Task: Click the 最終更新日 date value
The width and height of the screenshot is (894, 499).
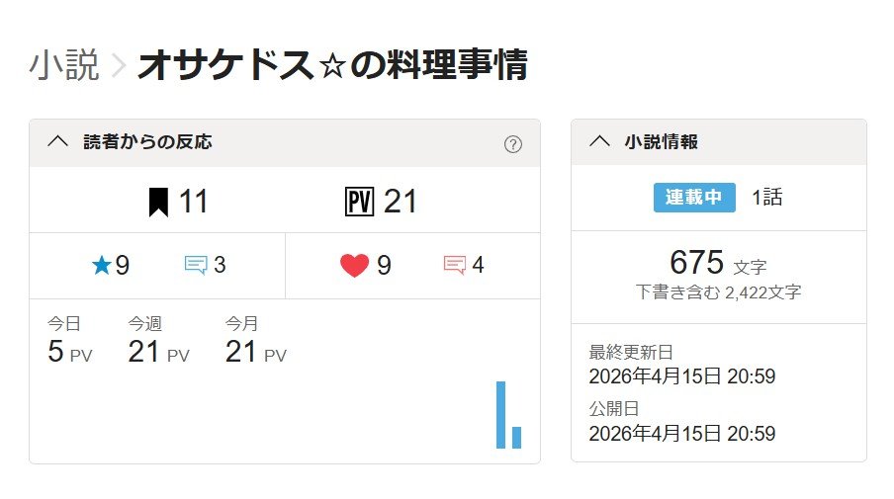Action: click(x=681, y=376)
